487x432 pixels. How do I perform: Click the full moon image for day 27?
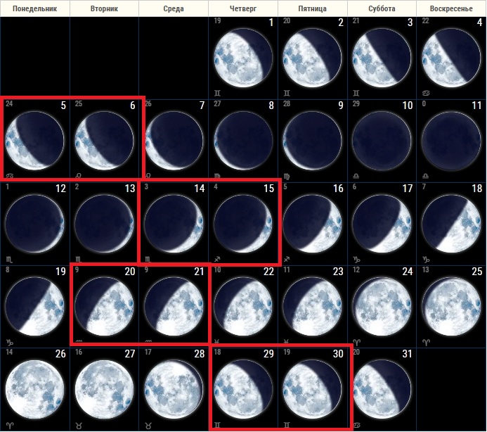coord(104,390)
